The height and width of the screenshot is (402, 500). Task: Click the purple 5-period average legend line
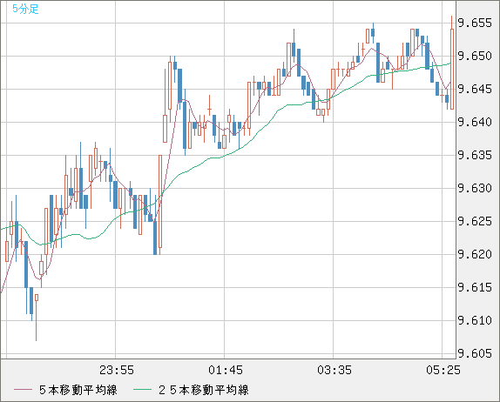click(23, 390)
